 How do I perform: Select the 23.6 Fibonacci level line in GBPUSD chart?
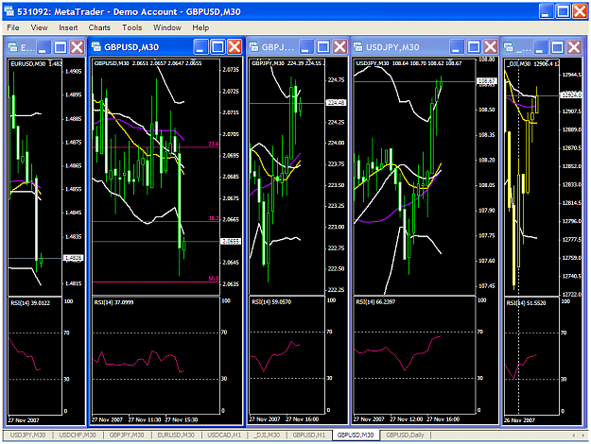point(155,146)
